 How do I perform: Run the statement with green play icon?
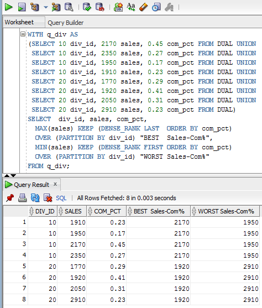[9, 7]
